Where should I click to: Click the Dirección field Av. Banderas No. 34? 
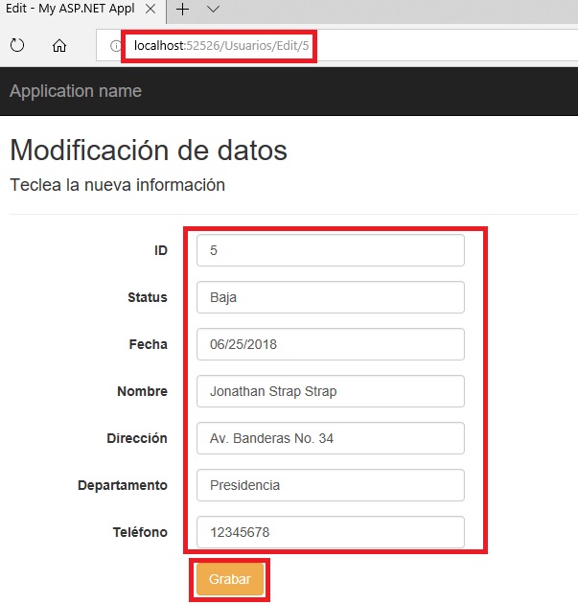click(331, 438)
